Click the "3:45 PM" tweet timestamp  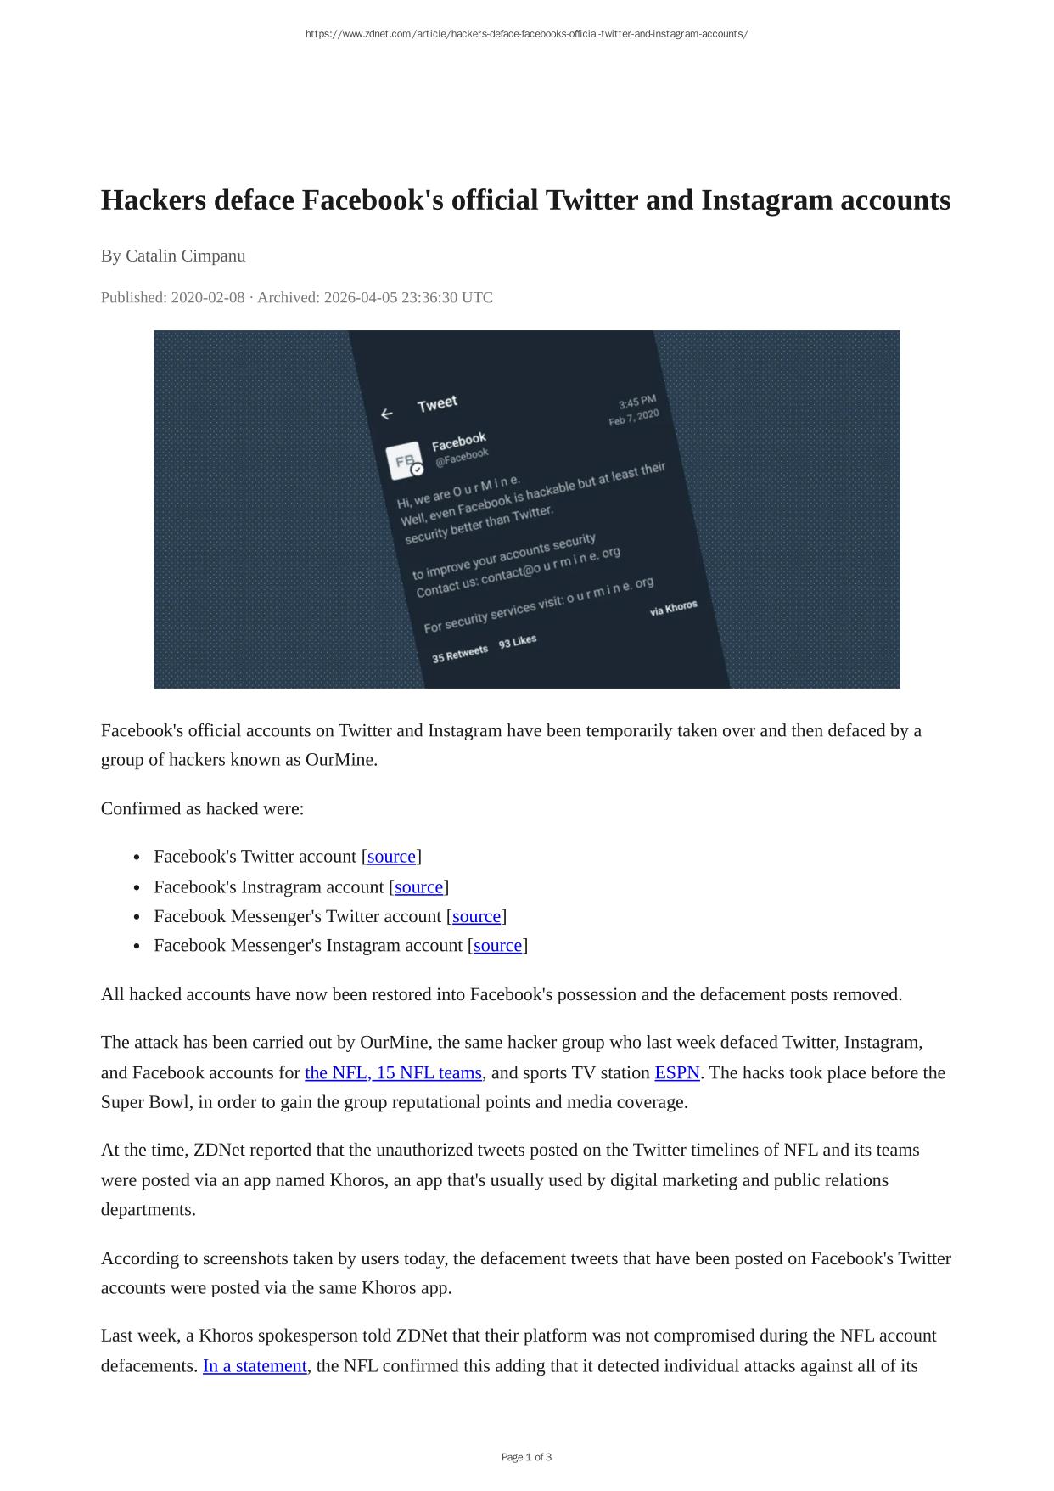pos(636,402)
